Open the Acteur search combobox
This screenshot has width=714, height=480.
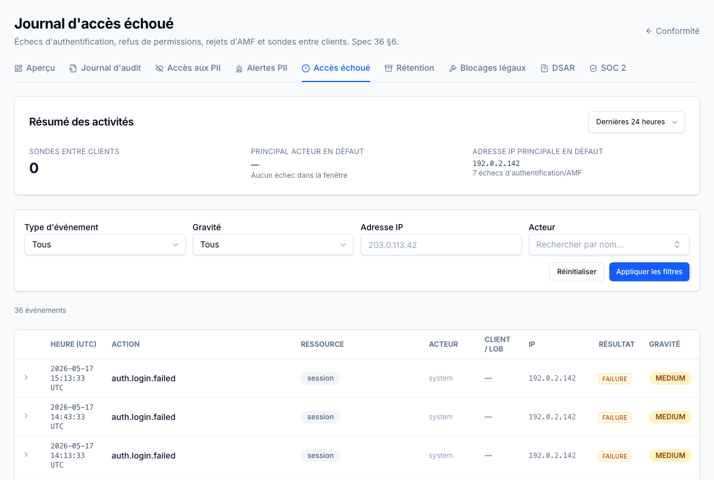click(609, 244)
